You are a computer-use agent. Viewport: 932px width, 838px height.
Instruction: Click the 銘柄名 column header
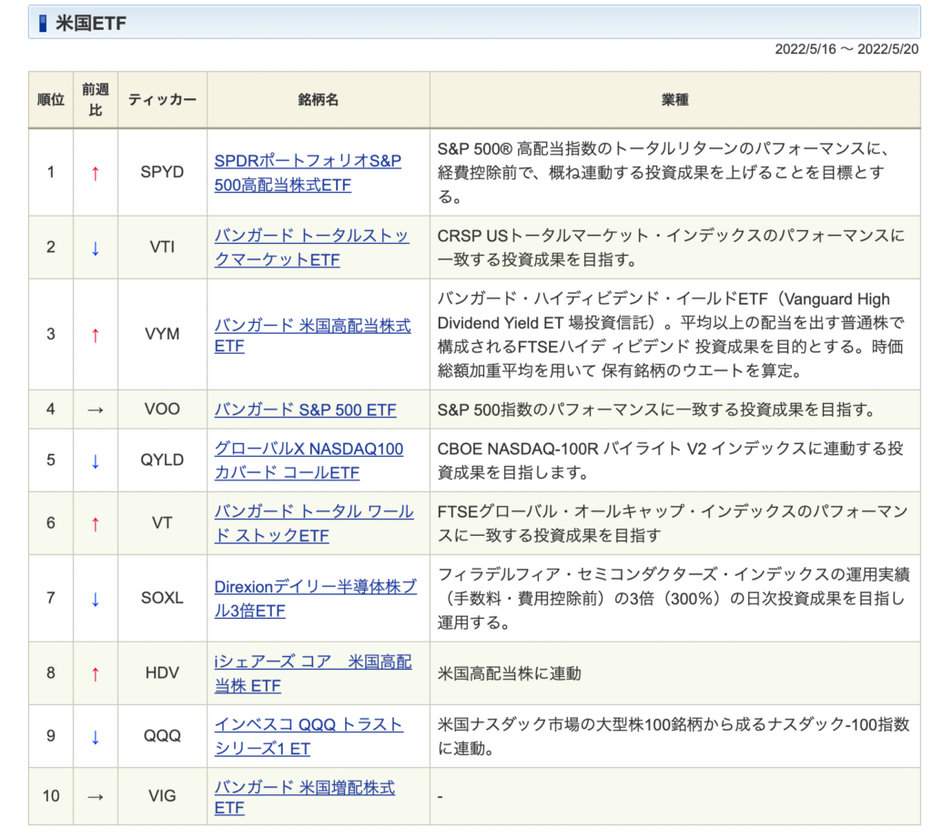pyautogui.click(x=318, y=100)
